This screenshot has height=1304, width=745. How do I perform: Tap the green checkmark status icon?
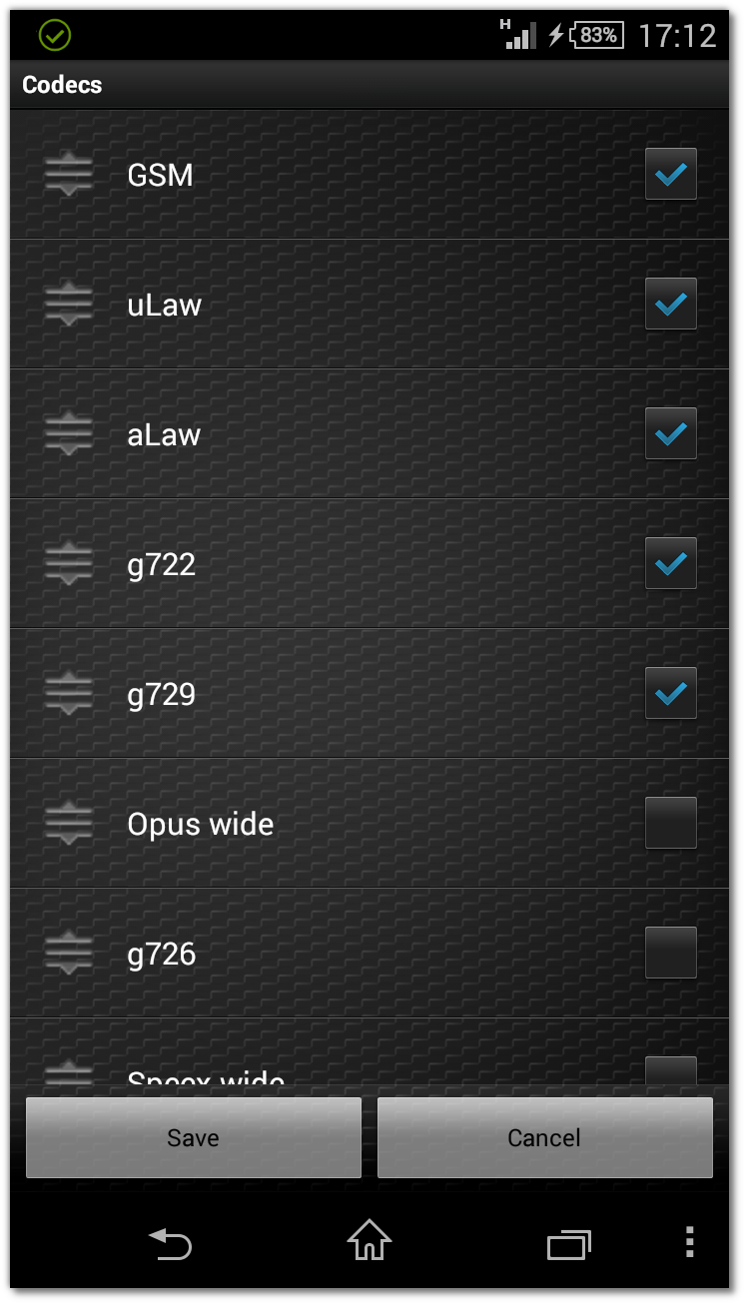point(54,36)
